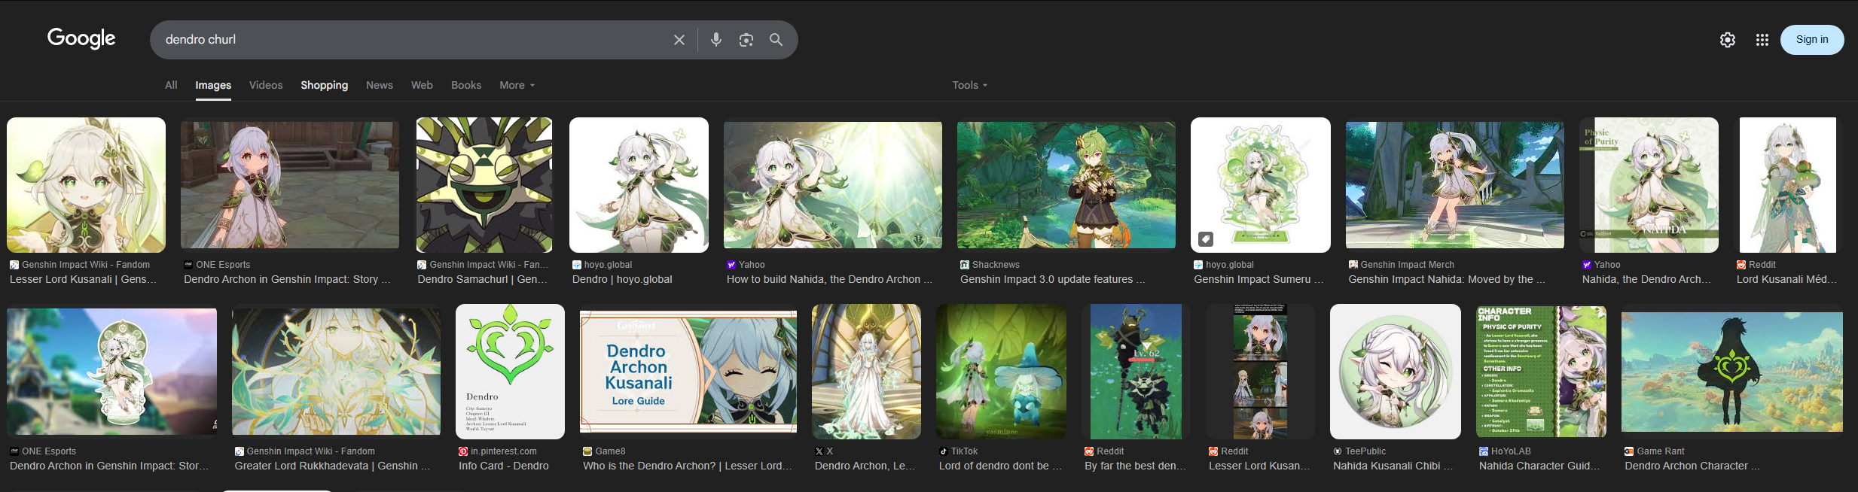The width and height of the screenshot is (1858, 492).
Task: Click Greater Lord Rukkhadevata title link
Action: tap(332, 466)
